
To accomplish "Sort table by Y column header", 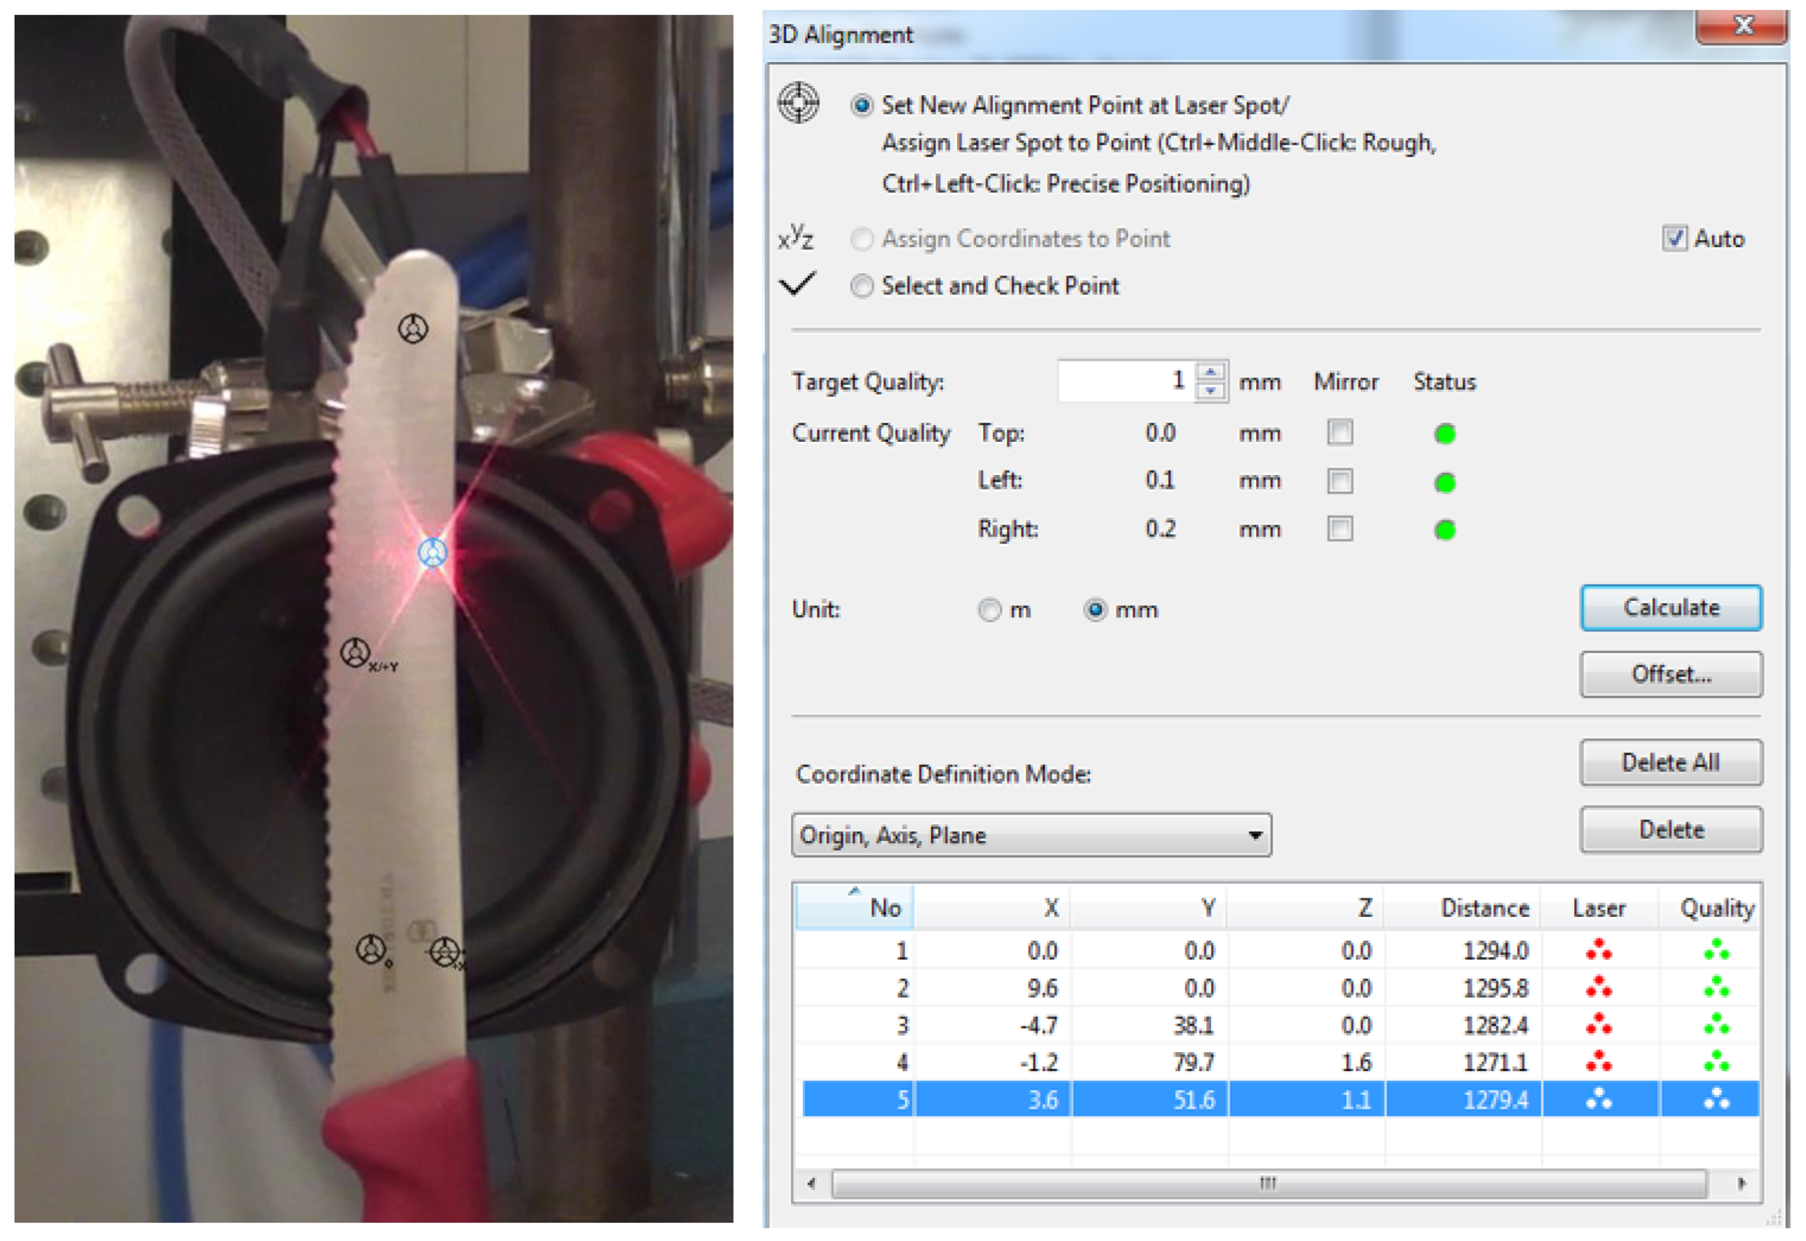I will [1149, 907].
